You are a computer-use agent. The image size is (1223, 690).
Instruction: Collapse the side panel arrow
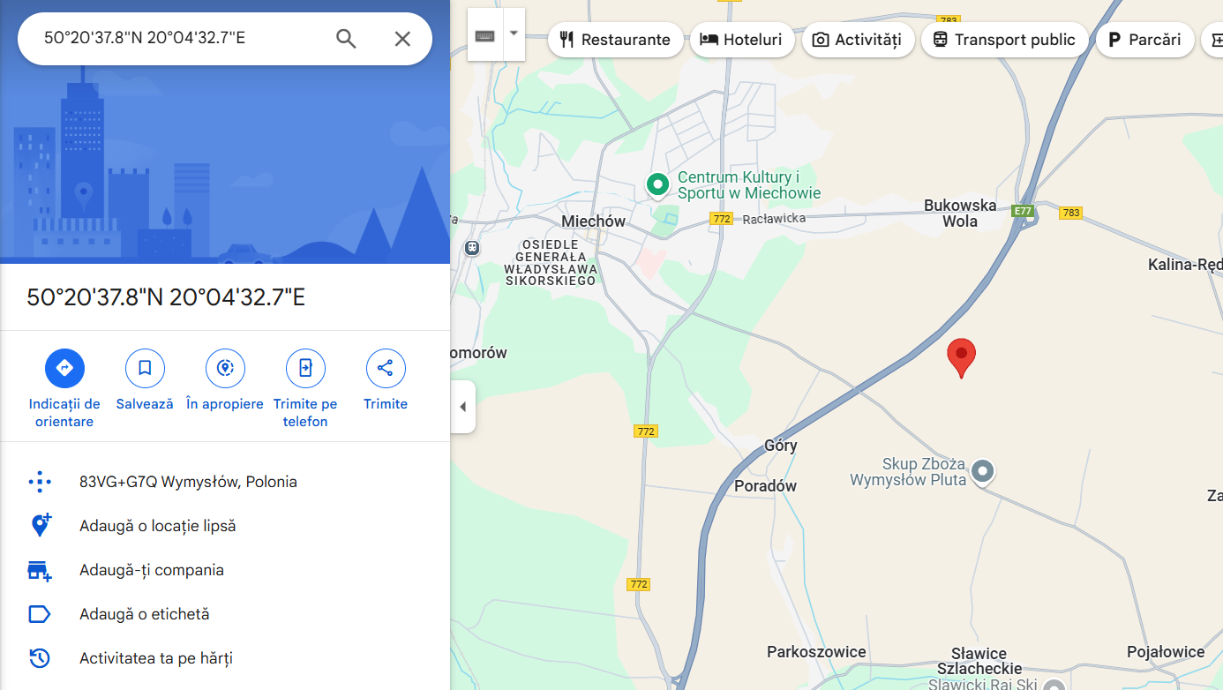[x=463, y=407]
